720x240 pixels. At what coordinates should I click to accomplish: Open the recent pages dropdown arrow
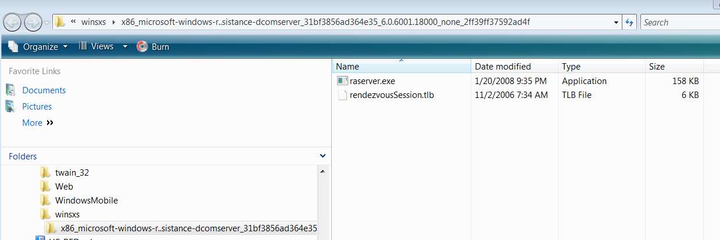coord(46,23)
